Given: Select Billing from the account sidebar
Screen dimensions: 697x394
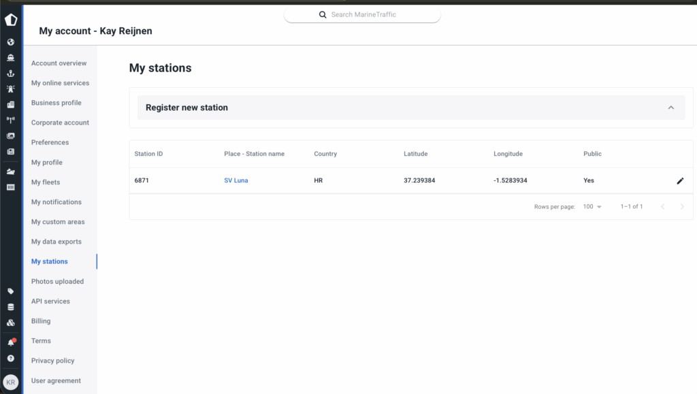Looking at the screenshot, I should pos(41,321).
